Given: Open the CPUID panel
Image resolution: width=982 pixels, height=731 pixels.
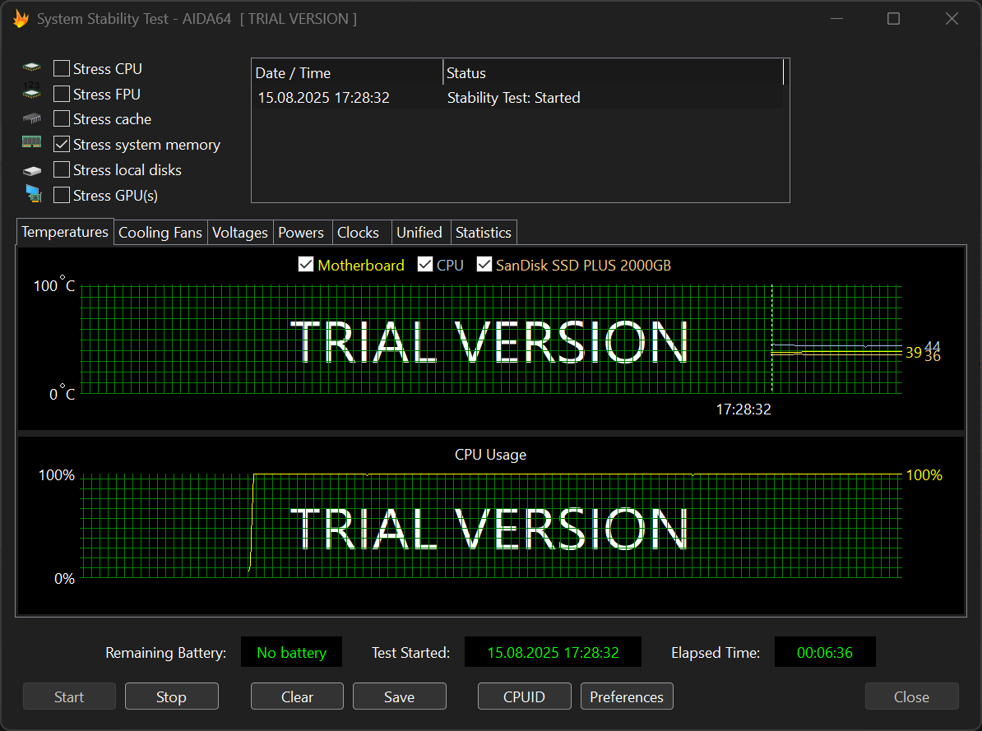Looking at the screenshot, I should pos(525,696).
